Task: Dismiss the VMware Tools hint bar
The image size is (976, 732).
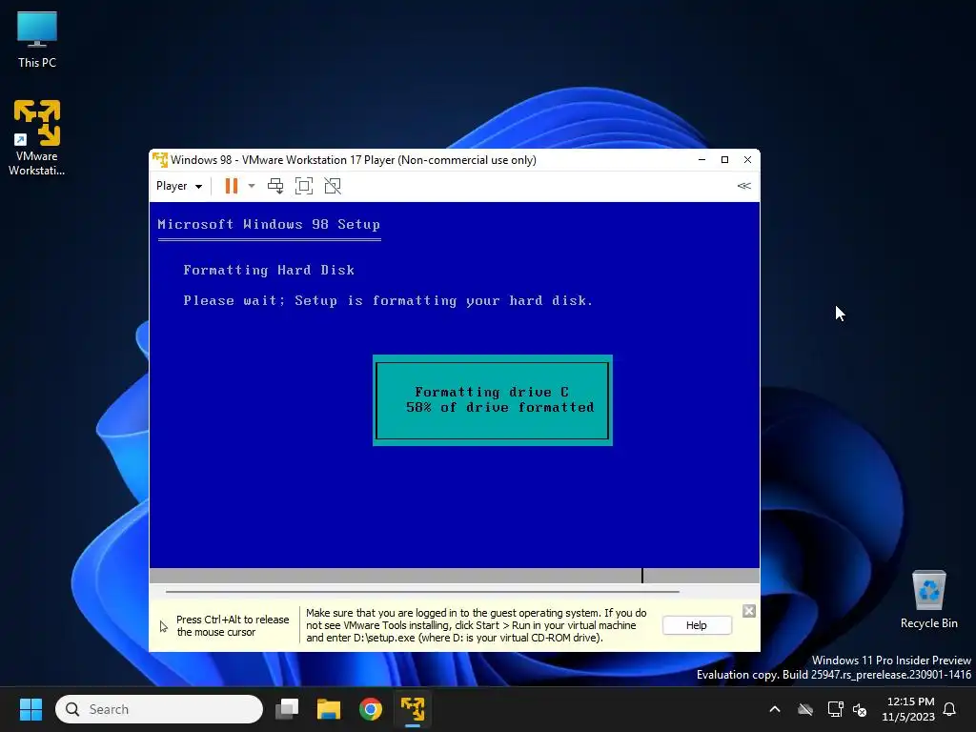Action: [749, 611]
